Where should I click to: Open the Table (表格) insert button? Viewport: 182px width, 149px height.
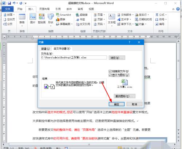[22, 20]
